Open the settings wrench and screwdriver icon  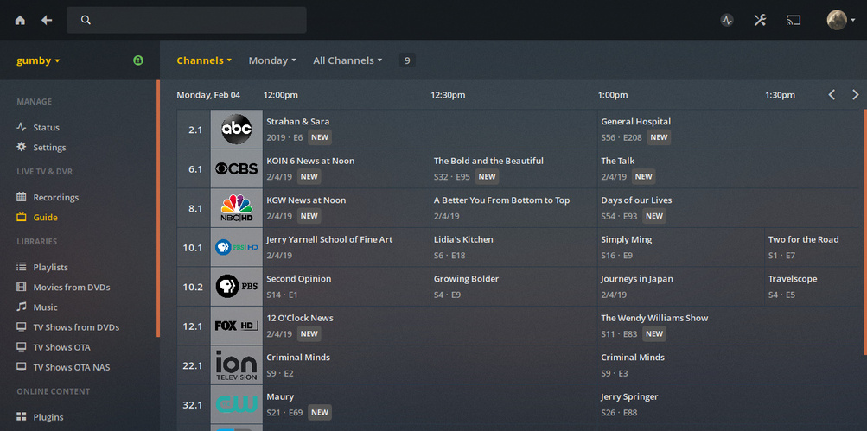[760, 21]
